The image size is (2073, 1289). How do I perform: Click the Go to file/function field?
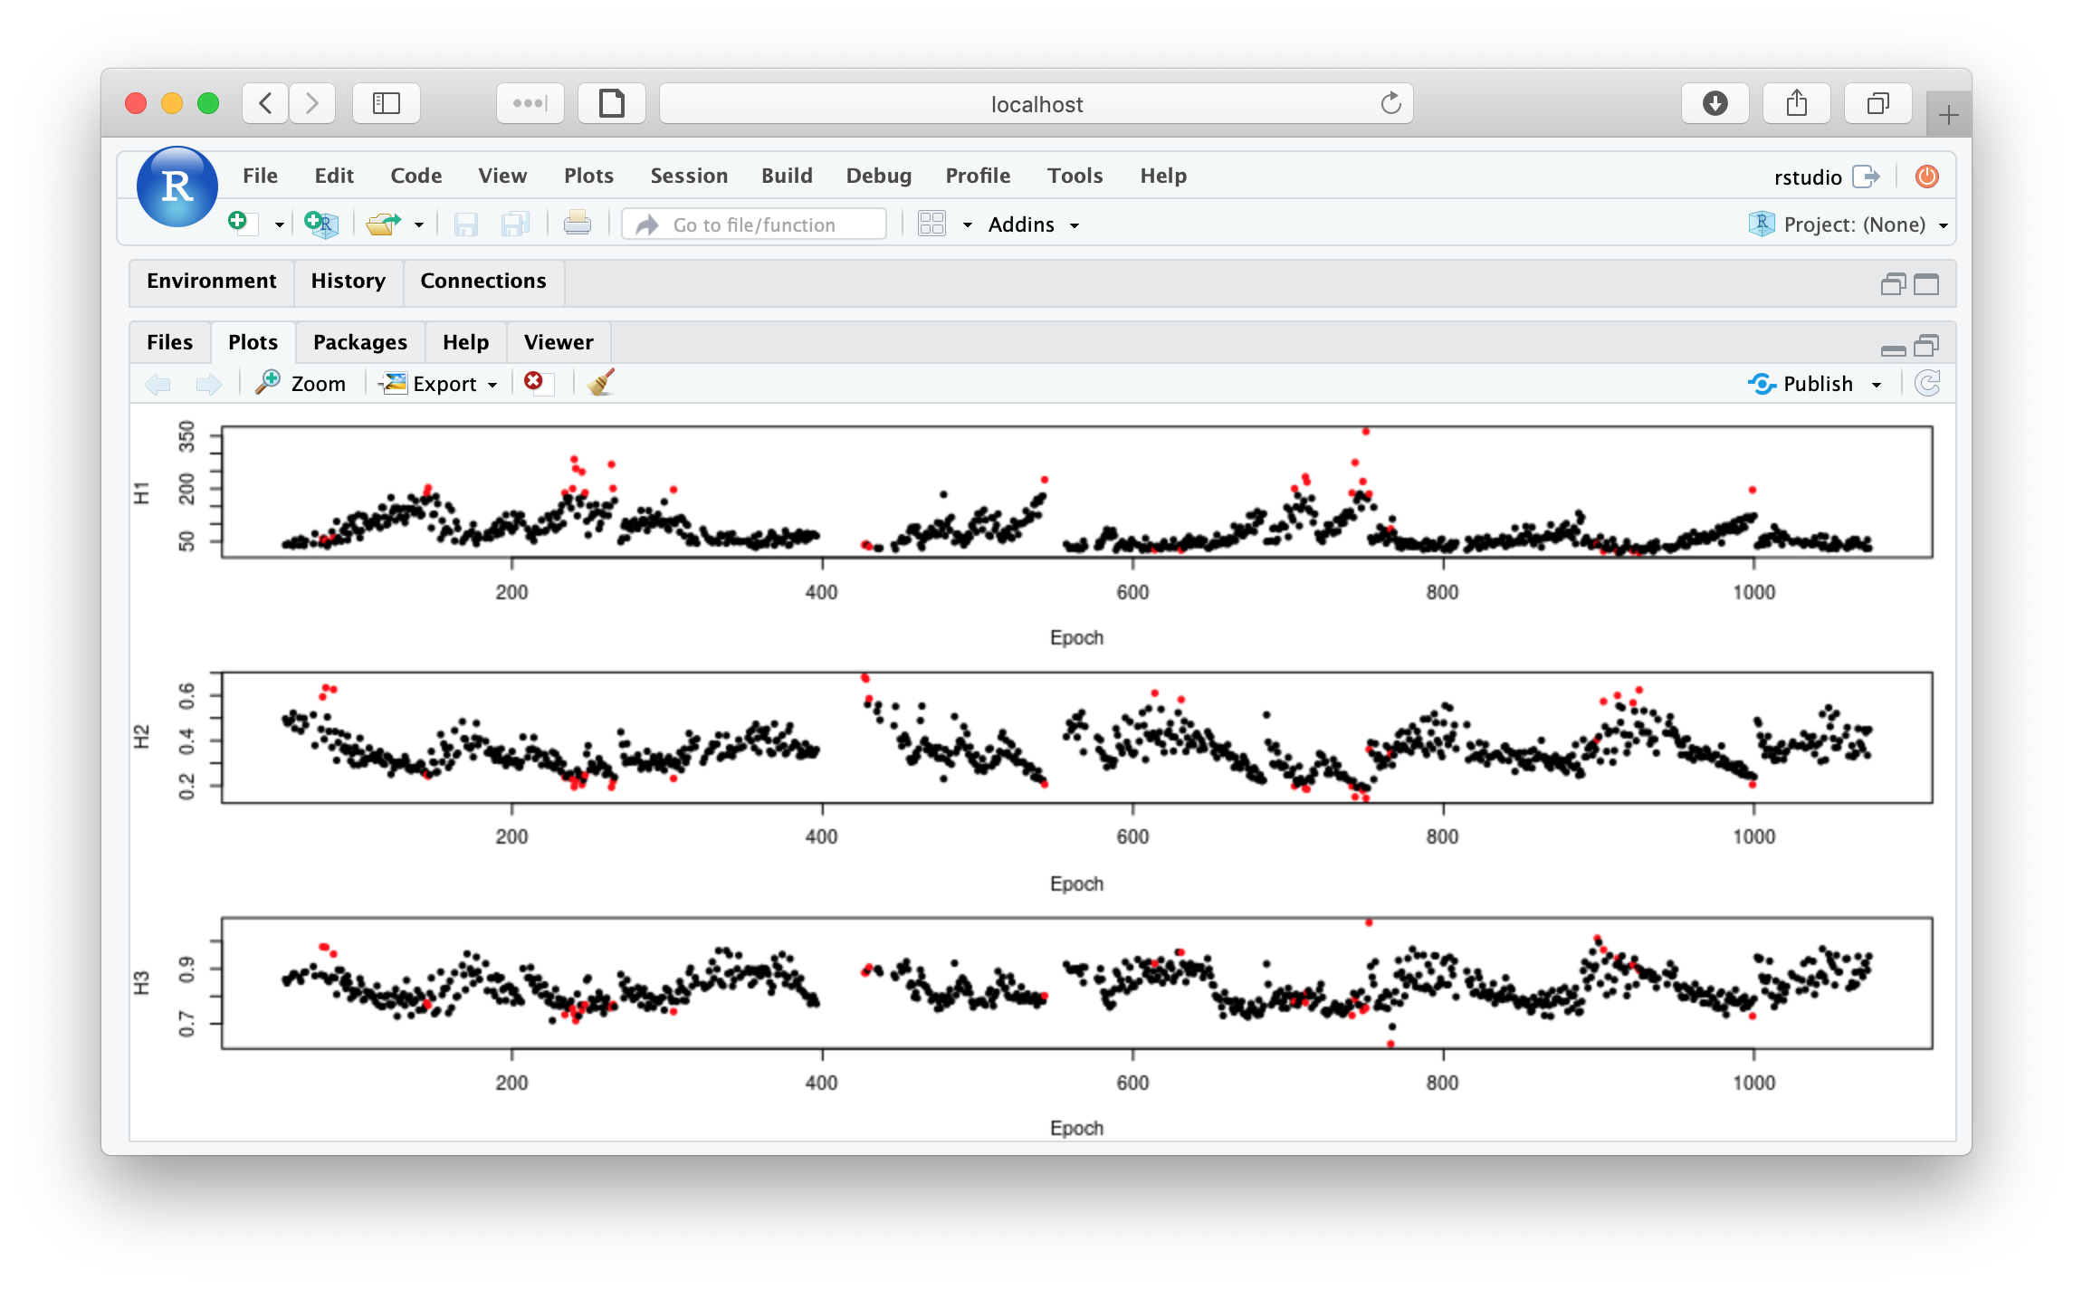pos(754,224)
